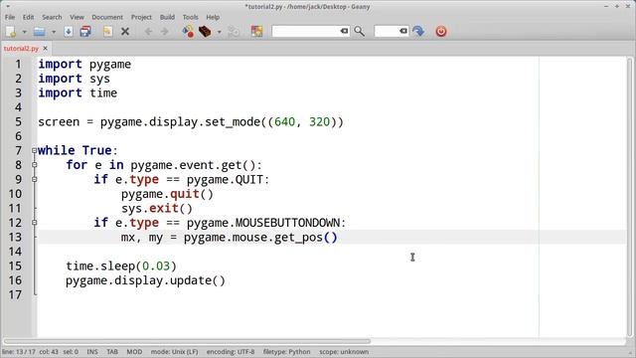
Task: Click the "mode: Unix (LF)" status entry
Action: [175, 352]
